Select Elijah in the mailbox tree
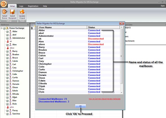Screen dimensions: 166x118 (x=15, y=97)
